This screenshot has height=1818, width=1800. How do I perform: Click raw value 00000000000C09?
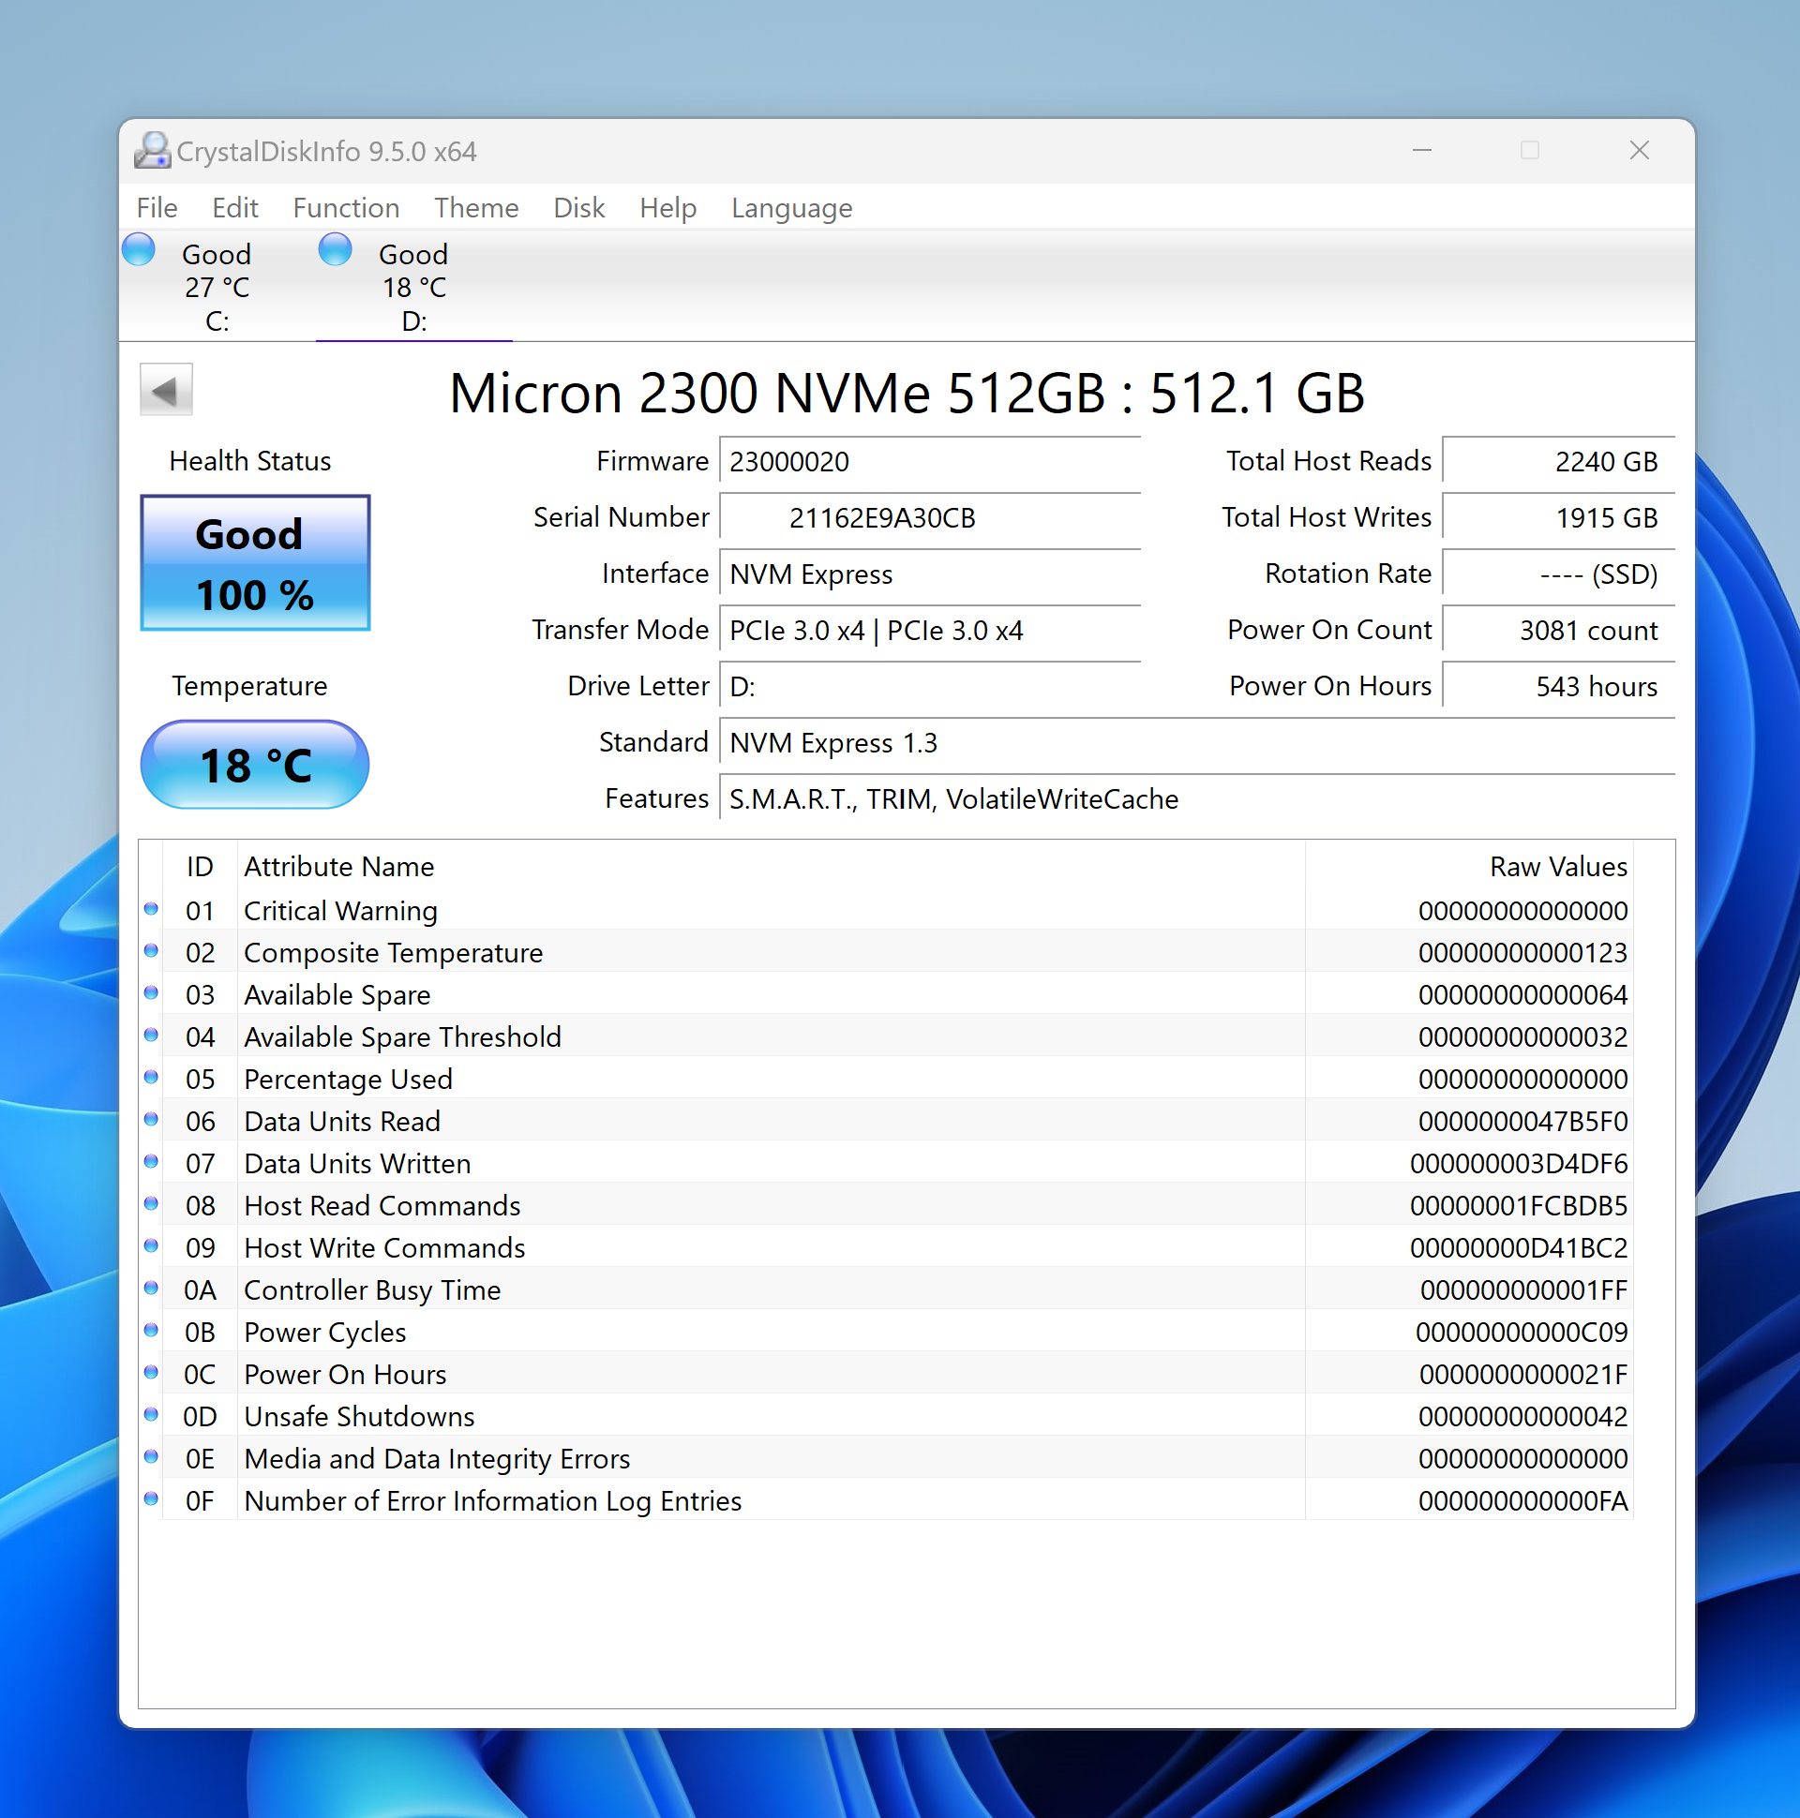coord(1522,1333)
